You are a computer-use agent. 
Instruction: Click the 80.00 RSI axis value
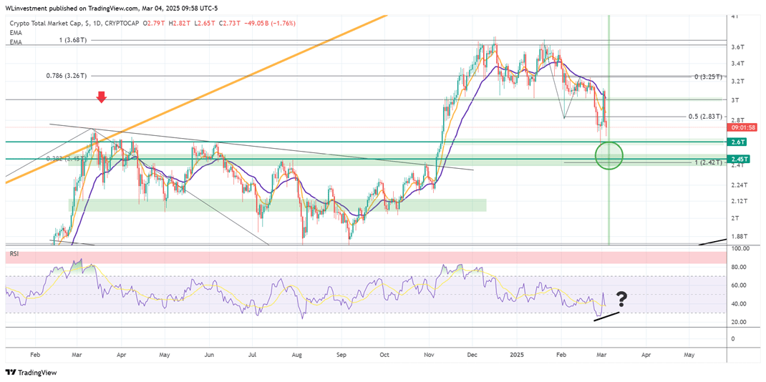point(740,268)
